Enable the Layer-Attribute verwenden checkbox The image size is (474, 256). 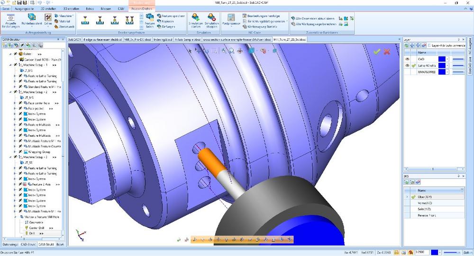[x=429, y=45]
